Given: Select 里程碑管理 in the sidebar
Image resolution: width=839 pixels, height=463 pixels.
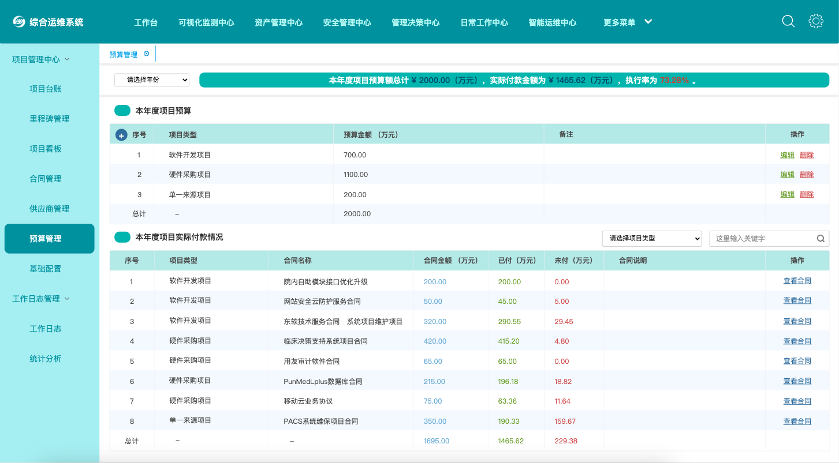Looking at the screenshot, I should click(49, 119).
